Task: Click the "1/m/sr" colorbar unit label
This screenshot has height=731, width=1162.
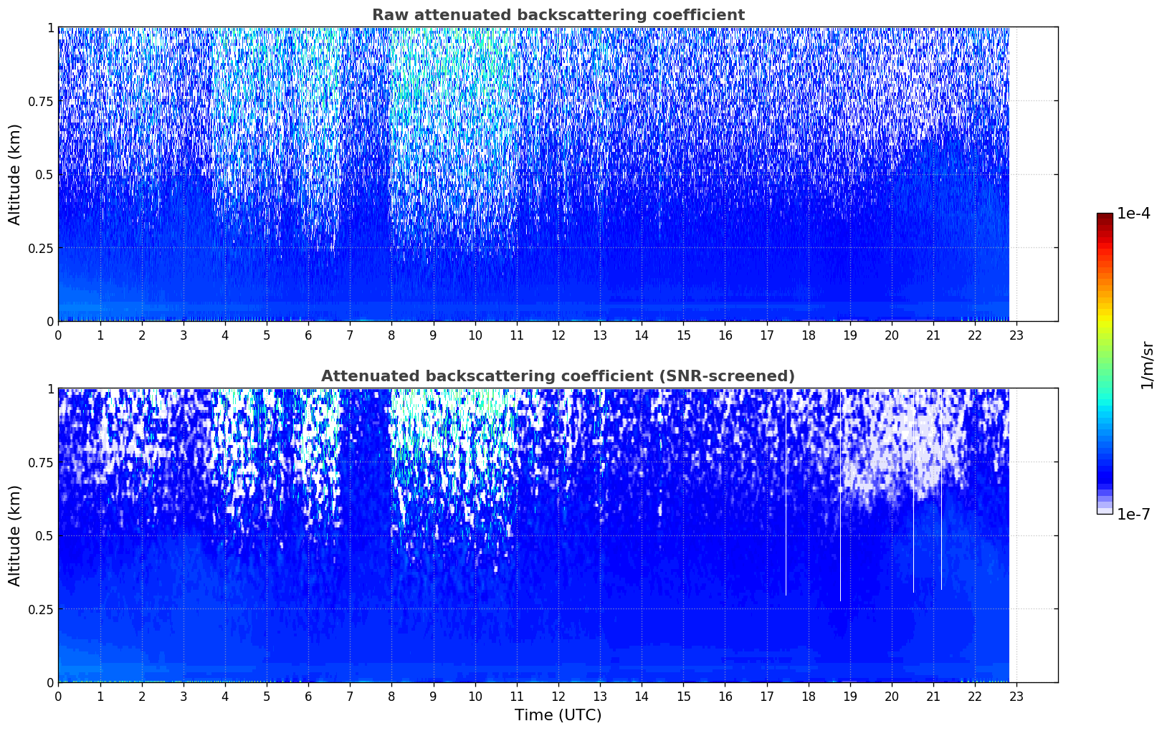Action: [1147, 365]
